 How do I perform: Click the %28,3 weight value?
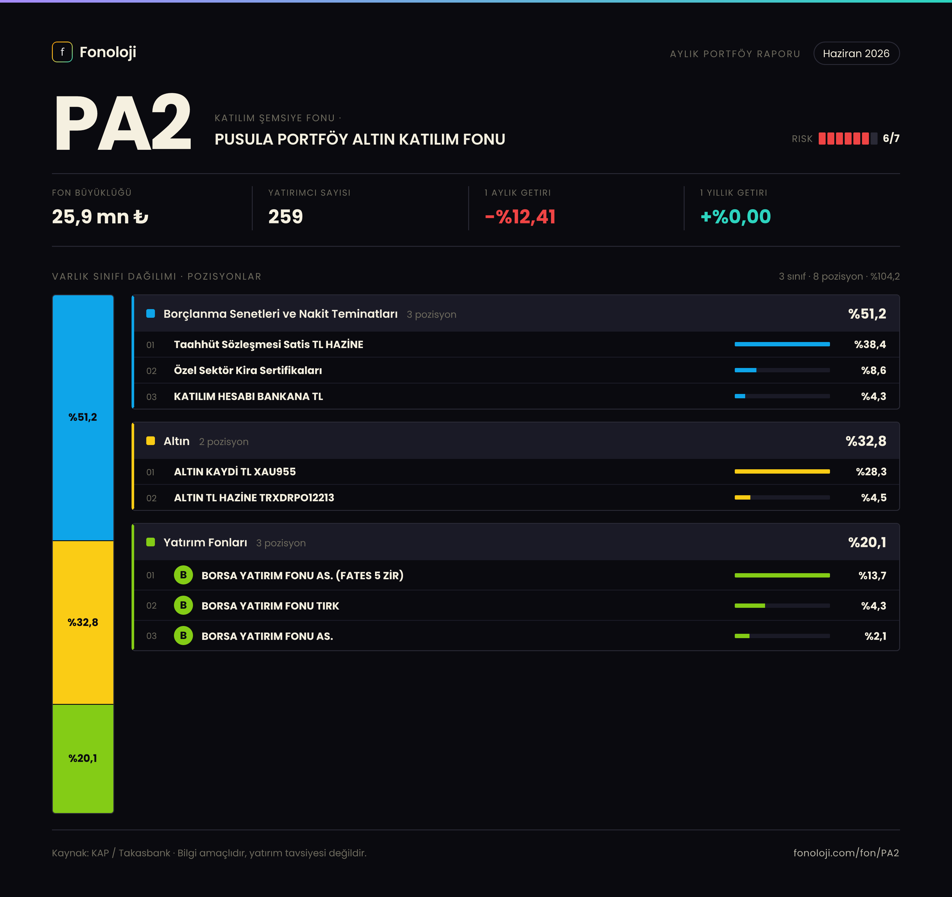[x=871, y=472]
